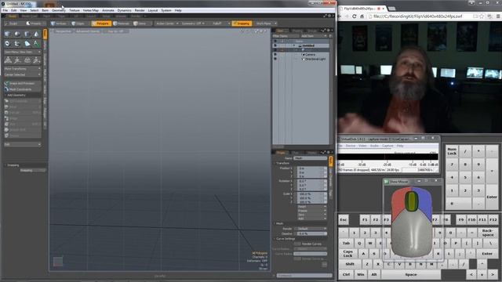Toggle Num Lock key on keypad

pyautogui.click(x=452, y=151)
